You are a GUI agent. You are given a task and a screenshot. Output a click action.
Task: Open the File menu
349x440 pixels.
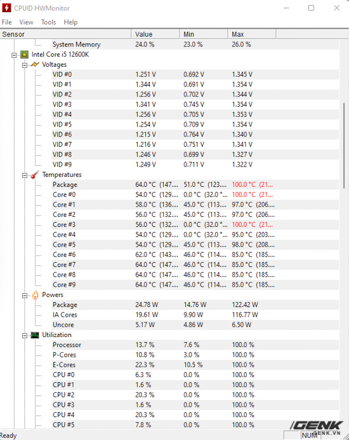tap(7, 22)
